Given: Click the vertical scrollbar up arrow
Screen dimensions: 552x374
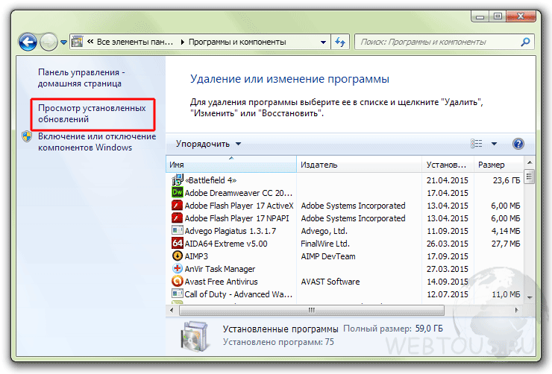Looking at the screenshot, I should click(x=530, y=162).
